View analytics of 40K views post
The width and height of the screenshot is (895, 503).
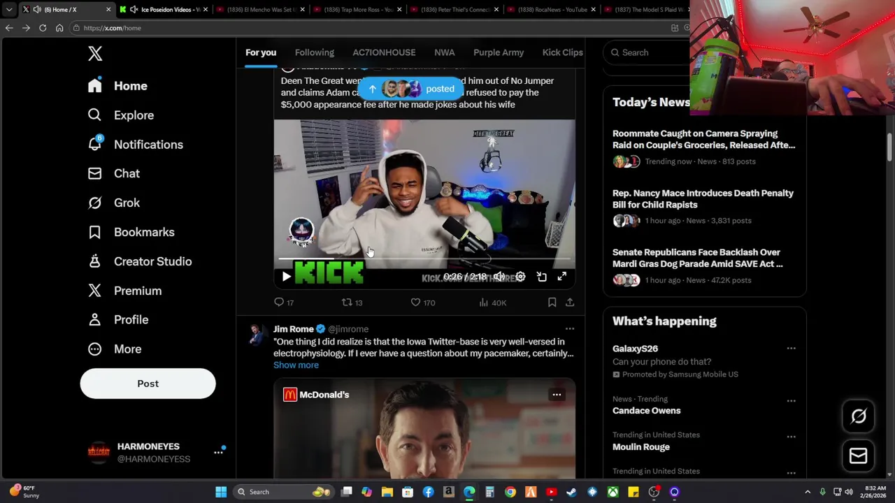click(492, 302)
